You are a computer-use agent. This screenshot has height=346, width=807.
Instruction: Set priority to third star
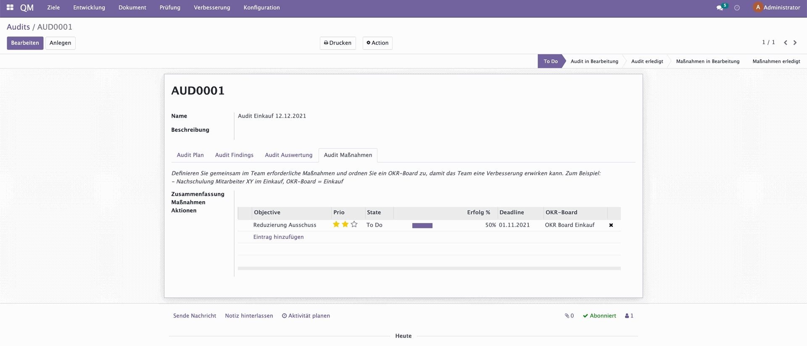354,225
